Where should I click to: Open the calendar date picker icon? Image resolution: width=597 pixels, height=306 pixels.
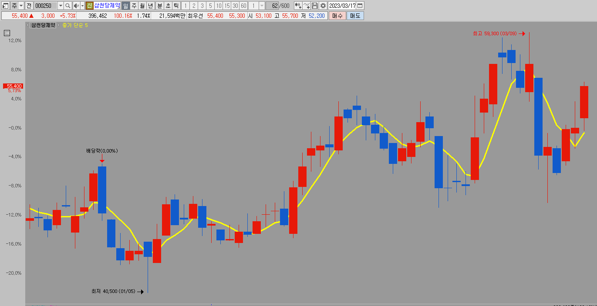coord(360,6)
